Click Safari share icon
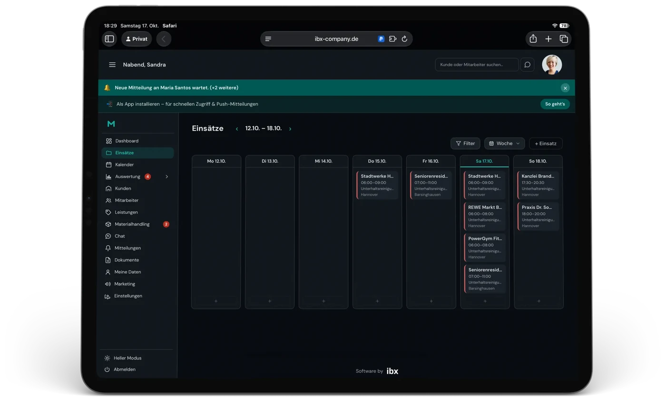Image resolution: width=666 pixels, height=402 pixels. coord(533,39)
